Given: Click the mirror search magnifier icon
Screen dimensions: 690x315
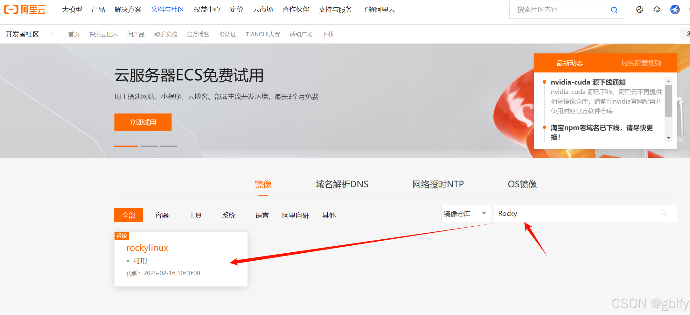Looking at the screenshot, I should click(664, 213).
